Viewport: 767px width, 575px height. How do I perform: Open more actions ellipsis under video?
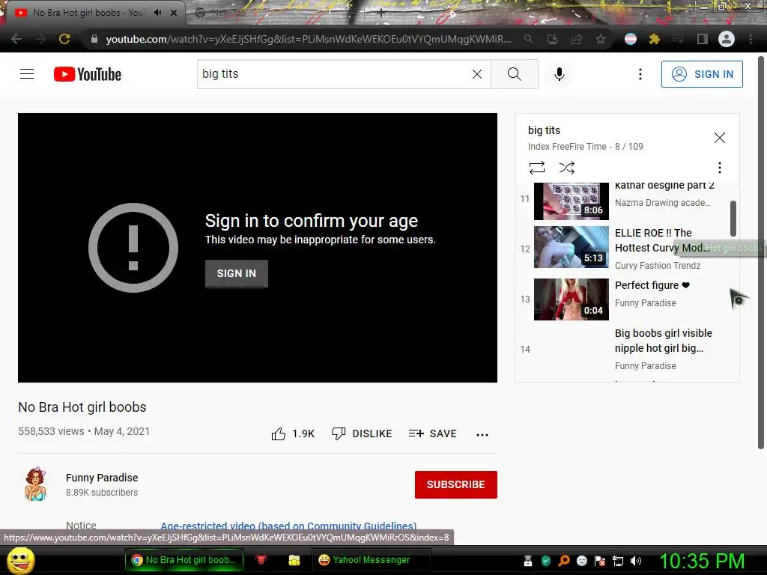pos(482,434)
